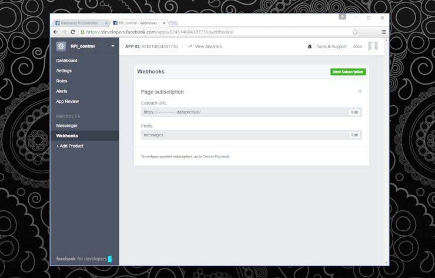Maximize the browser window
Screen dimensions: 435x278
click(x=369, y=18)
